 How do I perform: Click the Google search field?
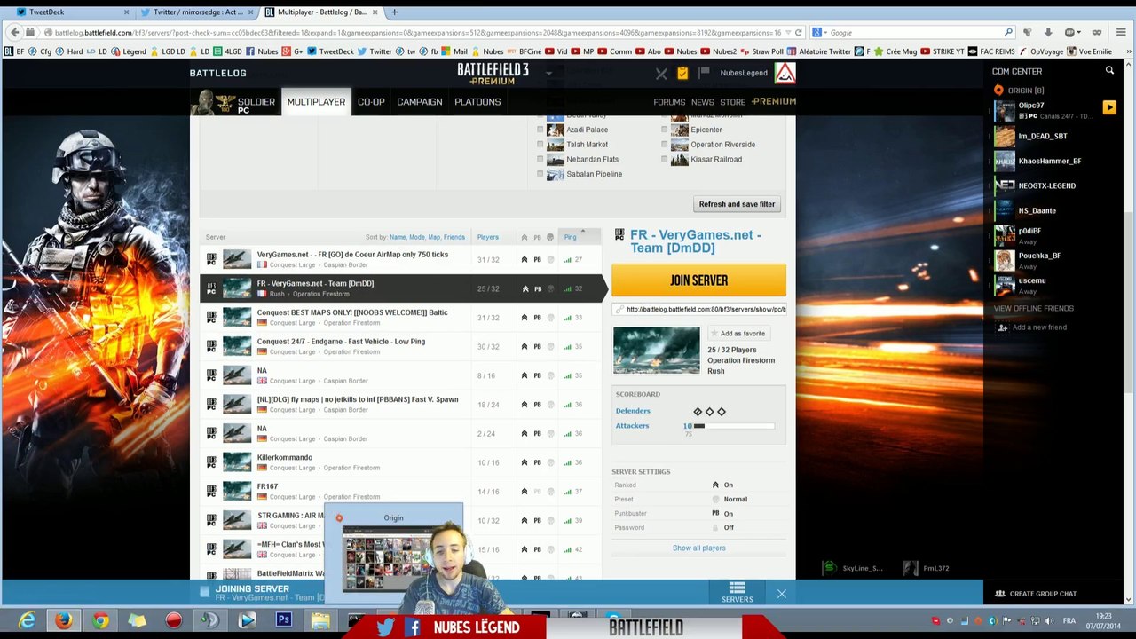[914, 33]
